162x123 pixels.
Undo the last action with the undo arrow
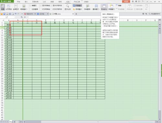pos(16,14)
